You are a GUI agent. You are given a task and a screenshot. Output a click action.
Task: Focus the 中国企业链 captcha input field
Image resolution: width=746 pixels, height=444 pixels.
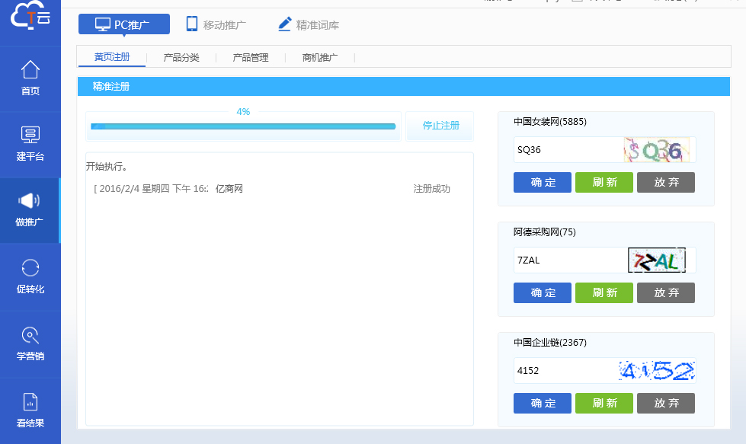tap(564, 371)
